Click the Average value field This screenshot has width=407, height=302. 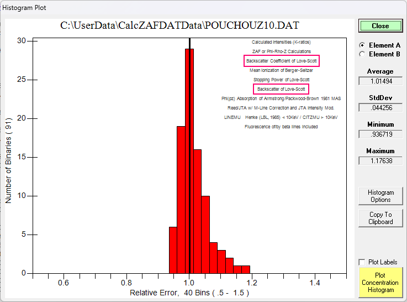pos(380,81)
